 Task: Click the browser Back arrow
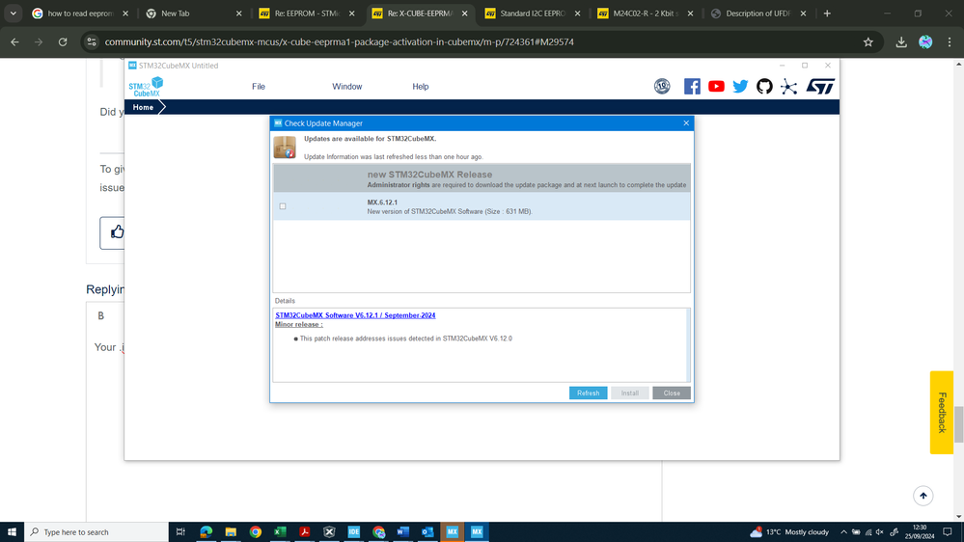(14, 41)
